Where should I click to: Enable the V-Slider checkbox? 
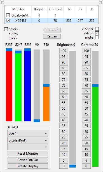(x=97, y=29)
